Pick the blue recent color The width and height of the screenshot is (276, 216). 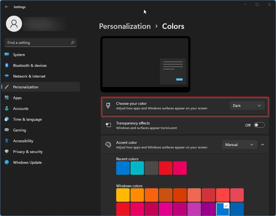[x=123, y=168]
